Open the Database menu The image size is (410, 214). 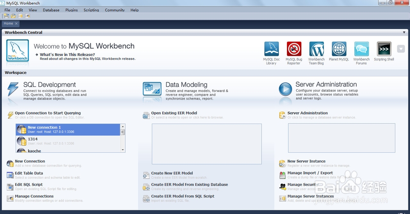51,10
